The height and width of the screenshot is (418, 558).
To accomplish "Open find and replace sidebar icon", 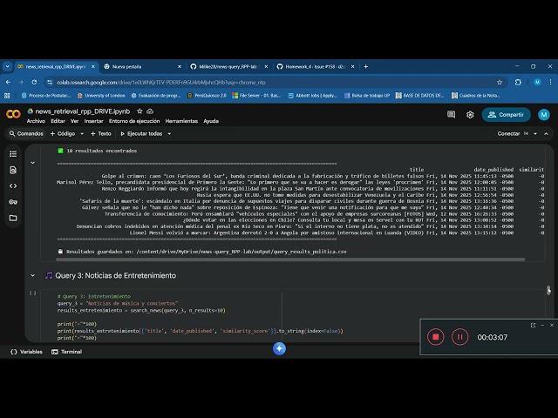I will 13,170.
